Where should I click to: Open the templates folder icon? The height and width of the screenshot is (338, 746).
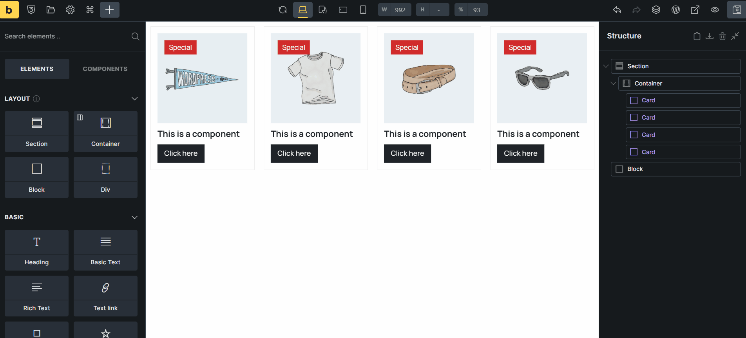(51, 10)
